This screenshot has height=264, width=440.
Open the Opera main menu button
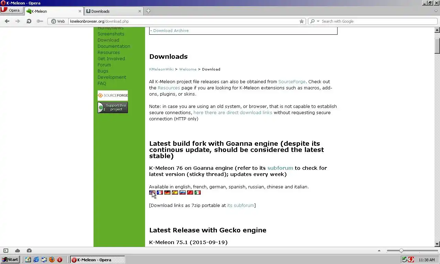(x=11, y=10)
